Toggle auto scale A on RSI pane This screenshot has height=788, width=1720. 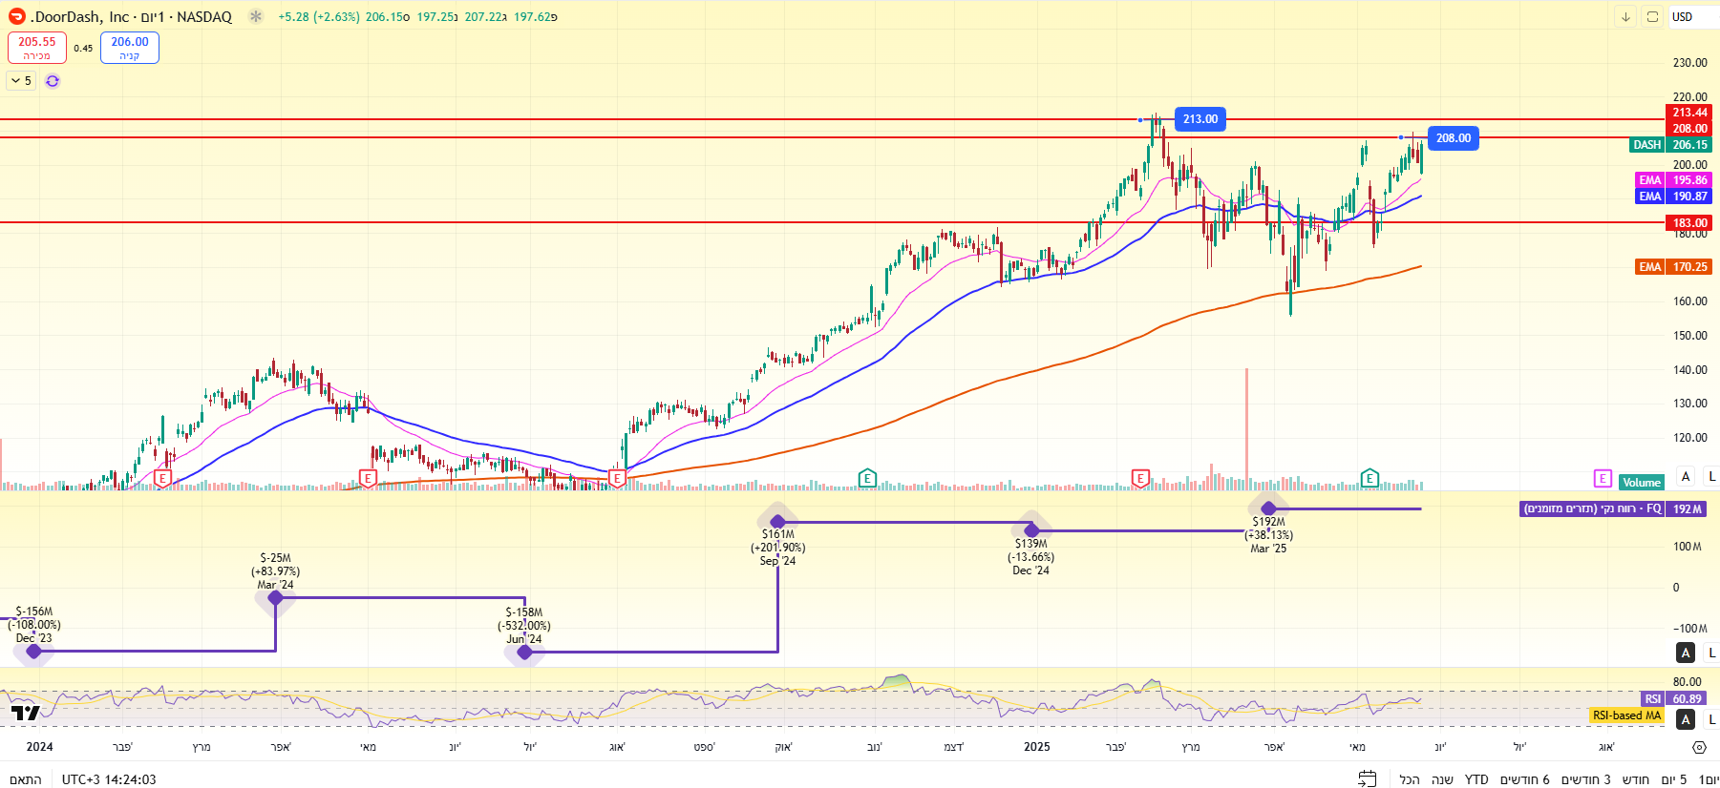click(x=1686, y=719)
